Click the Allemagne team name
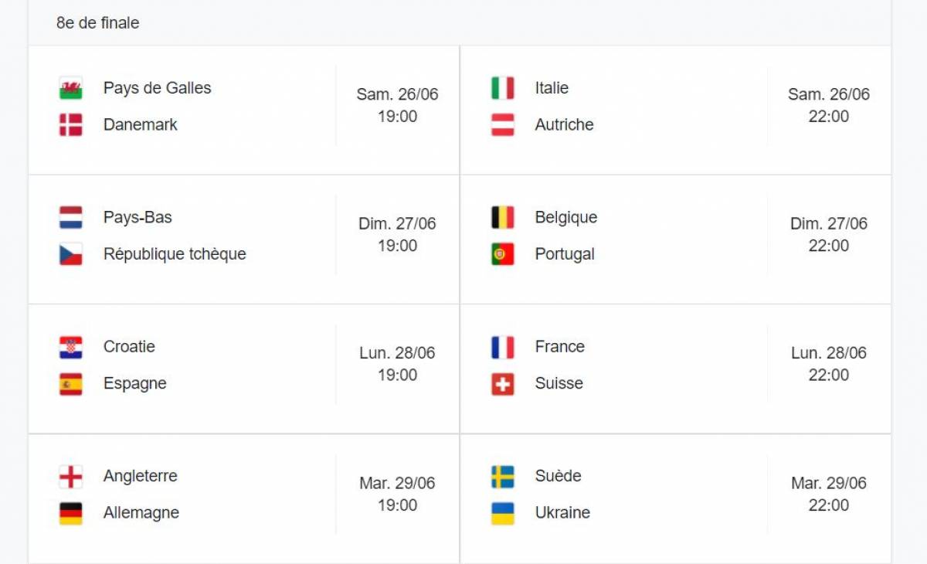 (141, 513)
